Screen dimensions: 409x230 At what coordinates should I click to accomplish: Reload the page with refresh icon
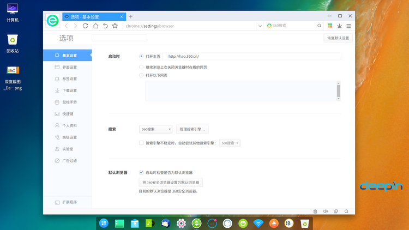(x=85, y=26)
